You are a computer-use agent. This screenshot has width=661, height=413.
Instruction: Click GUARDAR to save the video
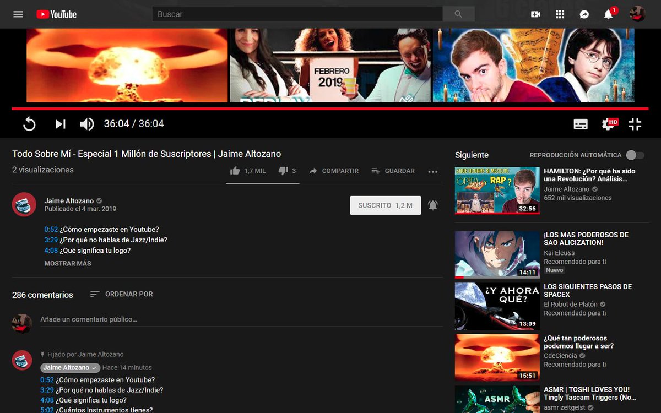[x=393, y=171]
